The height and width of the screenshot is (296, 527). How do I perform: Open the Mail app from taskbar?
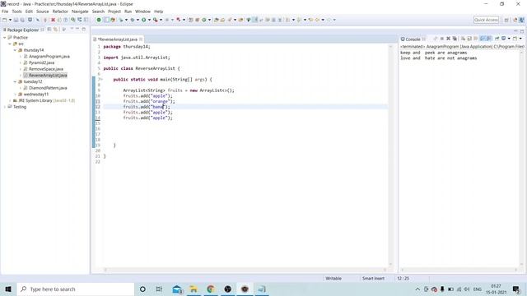tap(177, 289)
